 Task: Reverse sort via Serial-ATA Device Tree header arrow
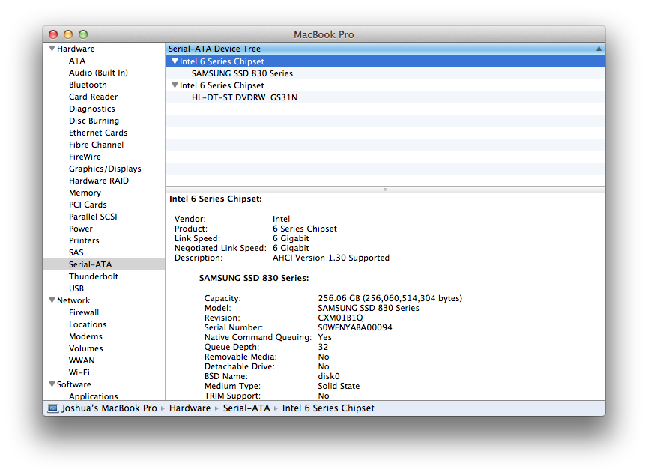599,49
